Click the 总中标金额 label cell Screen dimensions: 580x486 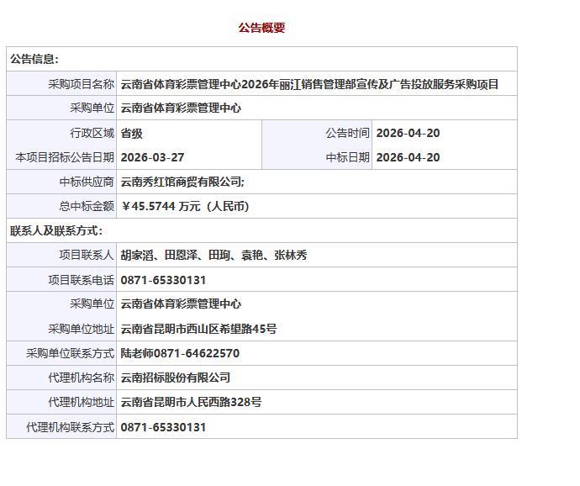point(87,206)
